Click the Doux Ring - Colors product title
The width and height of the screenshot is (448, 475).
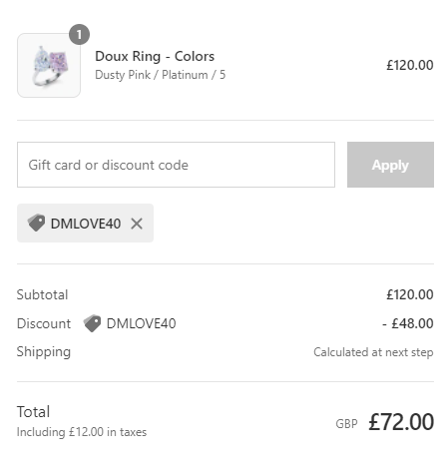155,56
